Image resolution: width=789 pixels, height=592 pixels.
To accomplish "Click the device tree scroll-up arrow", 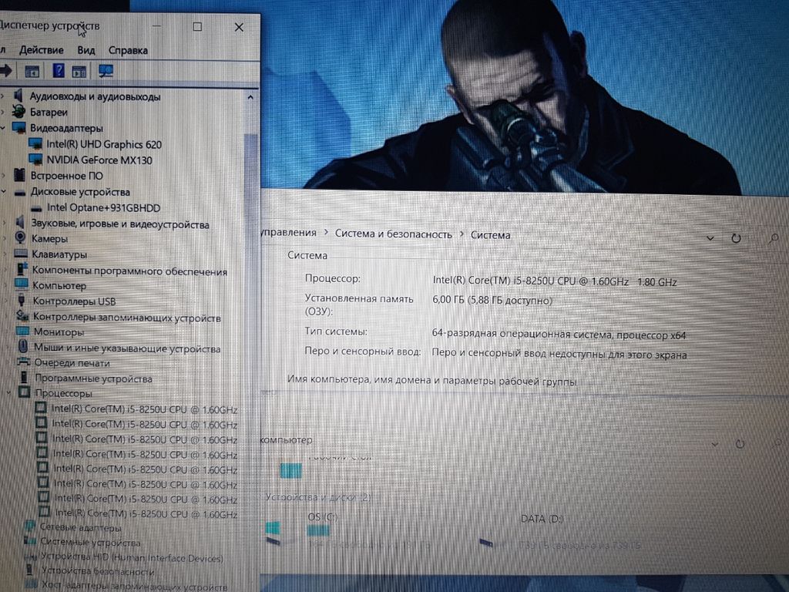I will pyautogui.click(x=250, y=97).
